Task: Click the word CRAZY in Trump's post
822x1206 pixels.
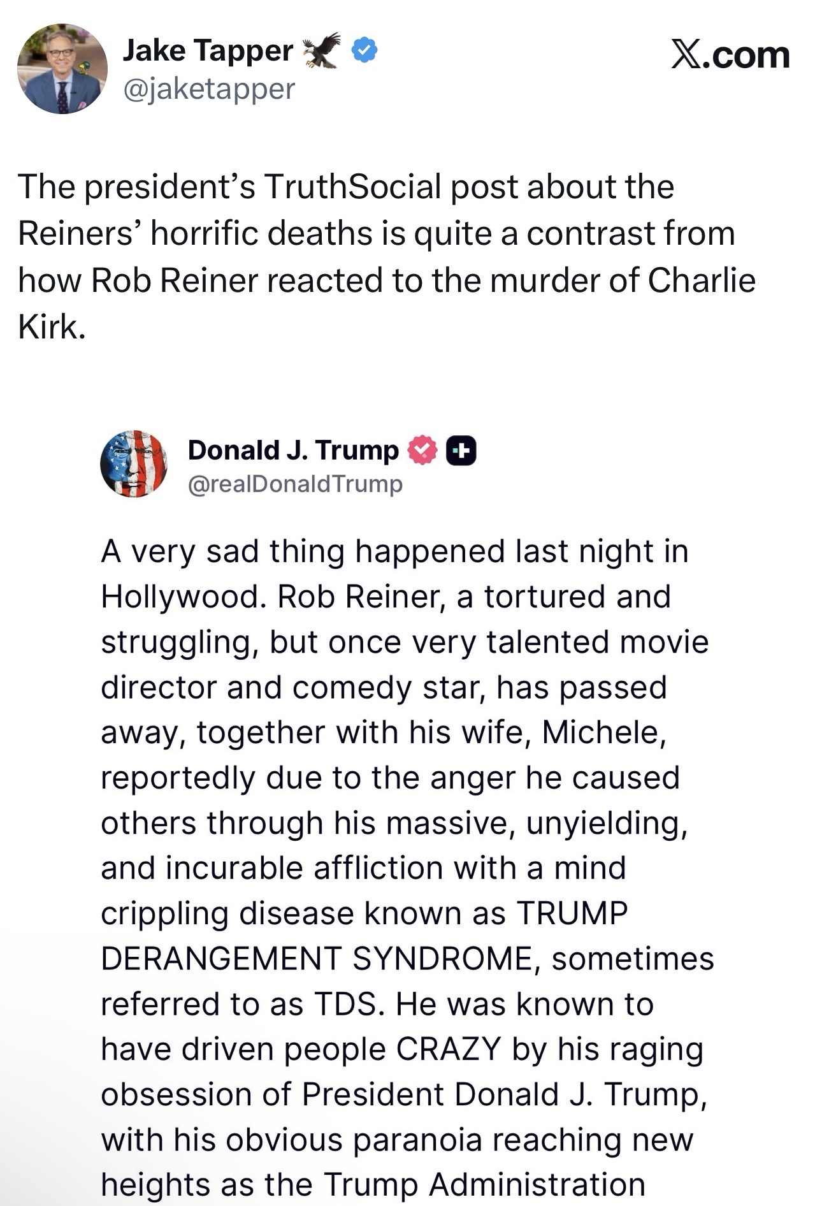Action: 449,1049
